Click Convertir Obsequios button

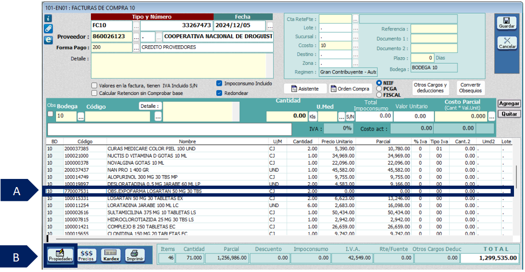point(470,88)
